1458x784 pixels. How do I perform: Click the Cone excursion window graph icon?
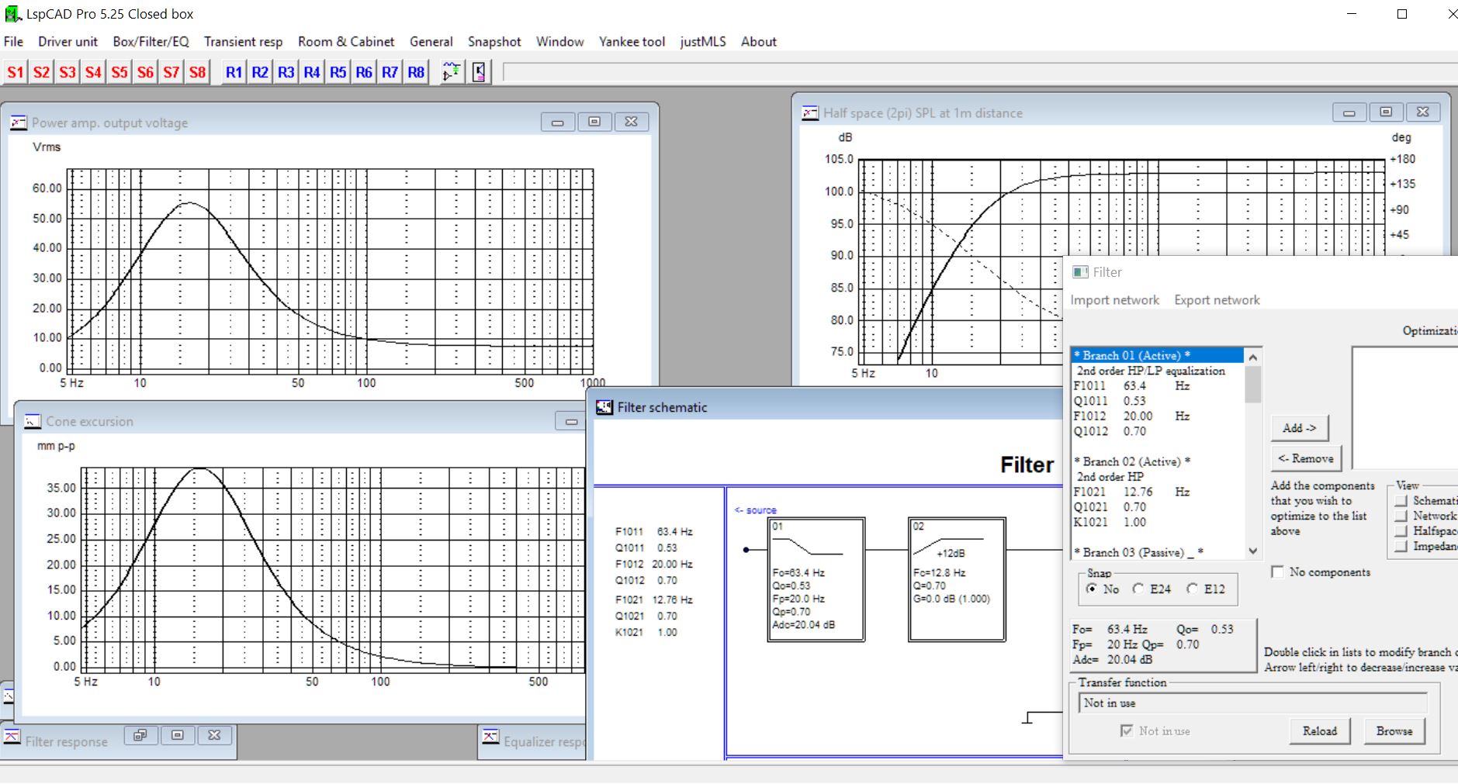tap(33, 421)
